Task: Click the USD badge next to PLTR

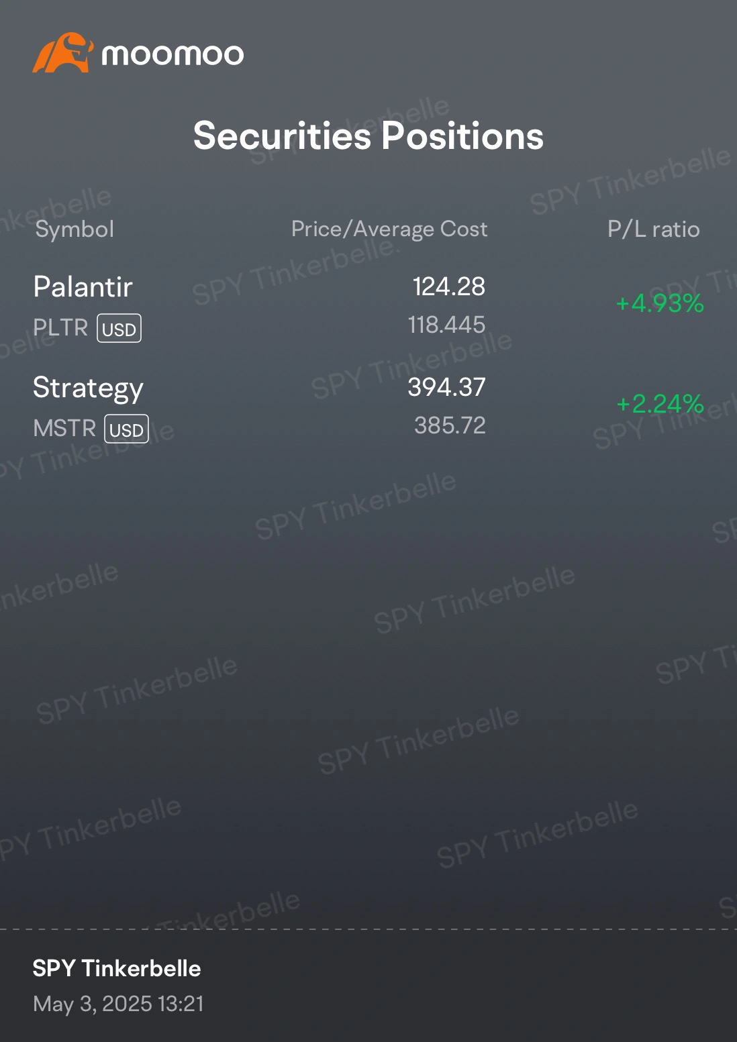Action: click(119, 329)
